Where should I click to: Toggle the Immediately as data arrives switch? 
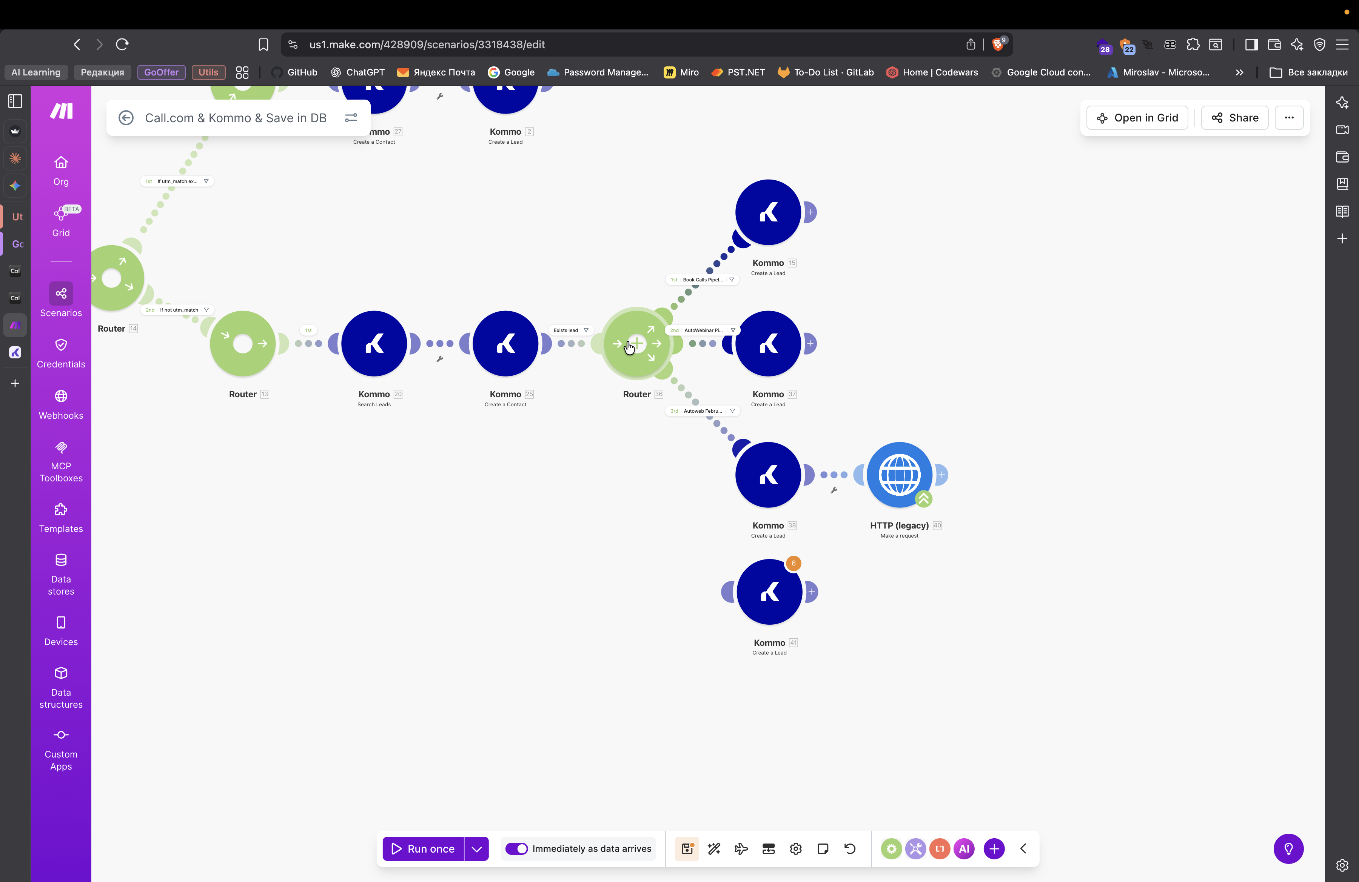tap(516, 849)
